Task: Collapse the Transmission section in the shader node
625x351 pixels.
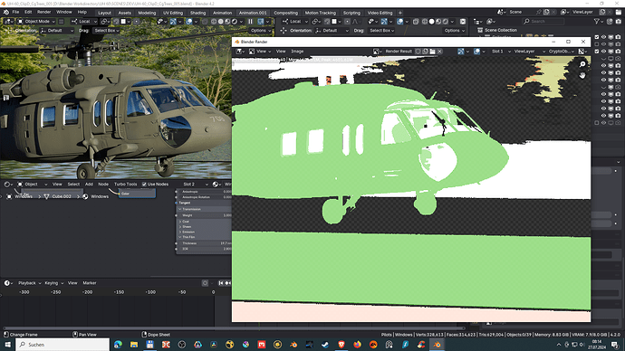Action: tap(203, 209)
